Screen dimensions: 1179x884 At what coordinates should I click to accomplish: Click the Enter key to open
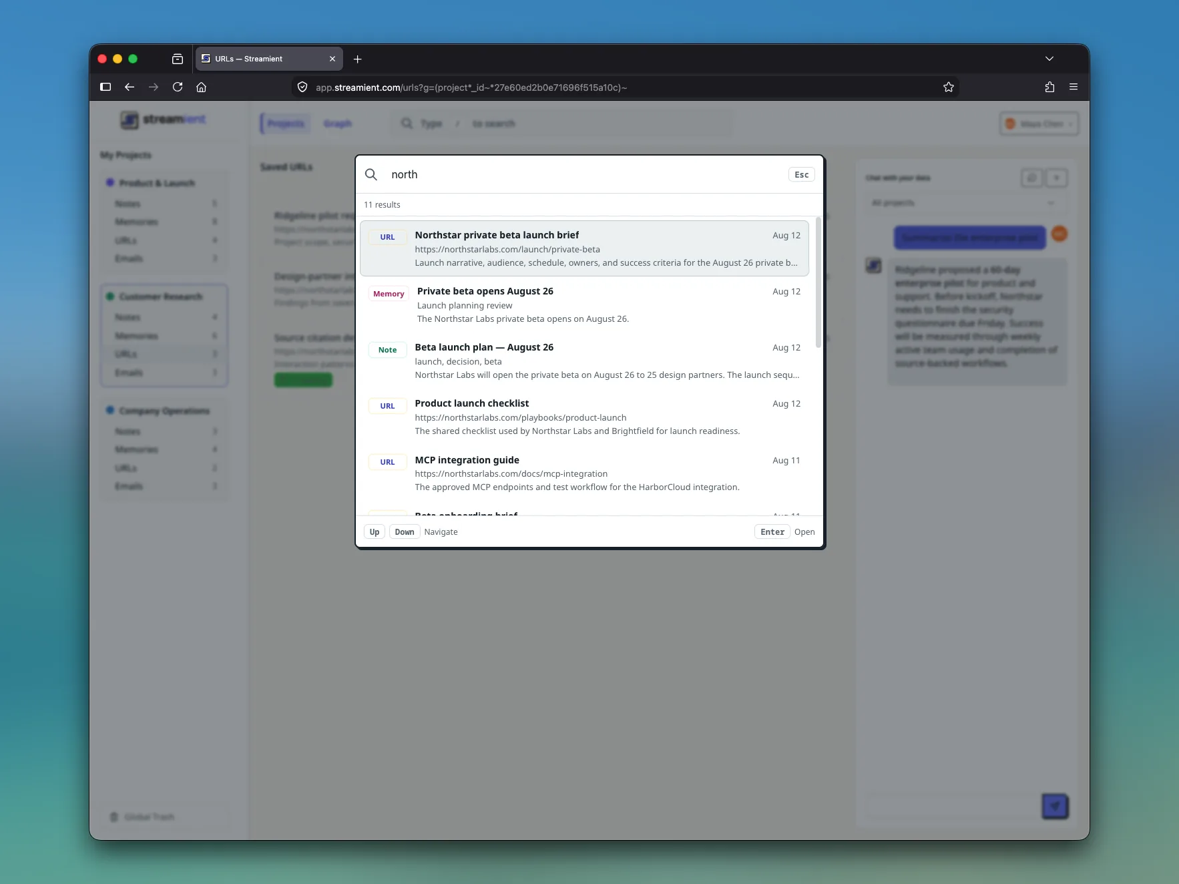coord(772,532)
